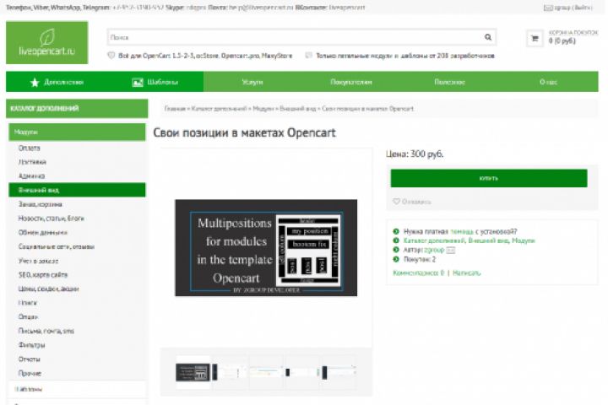Select Фильтры in the sidebar

pyautogui.click(x=31, y=345)
